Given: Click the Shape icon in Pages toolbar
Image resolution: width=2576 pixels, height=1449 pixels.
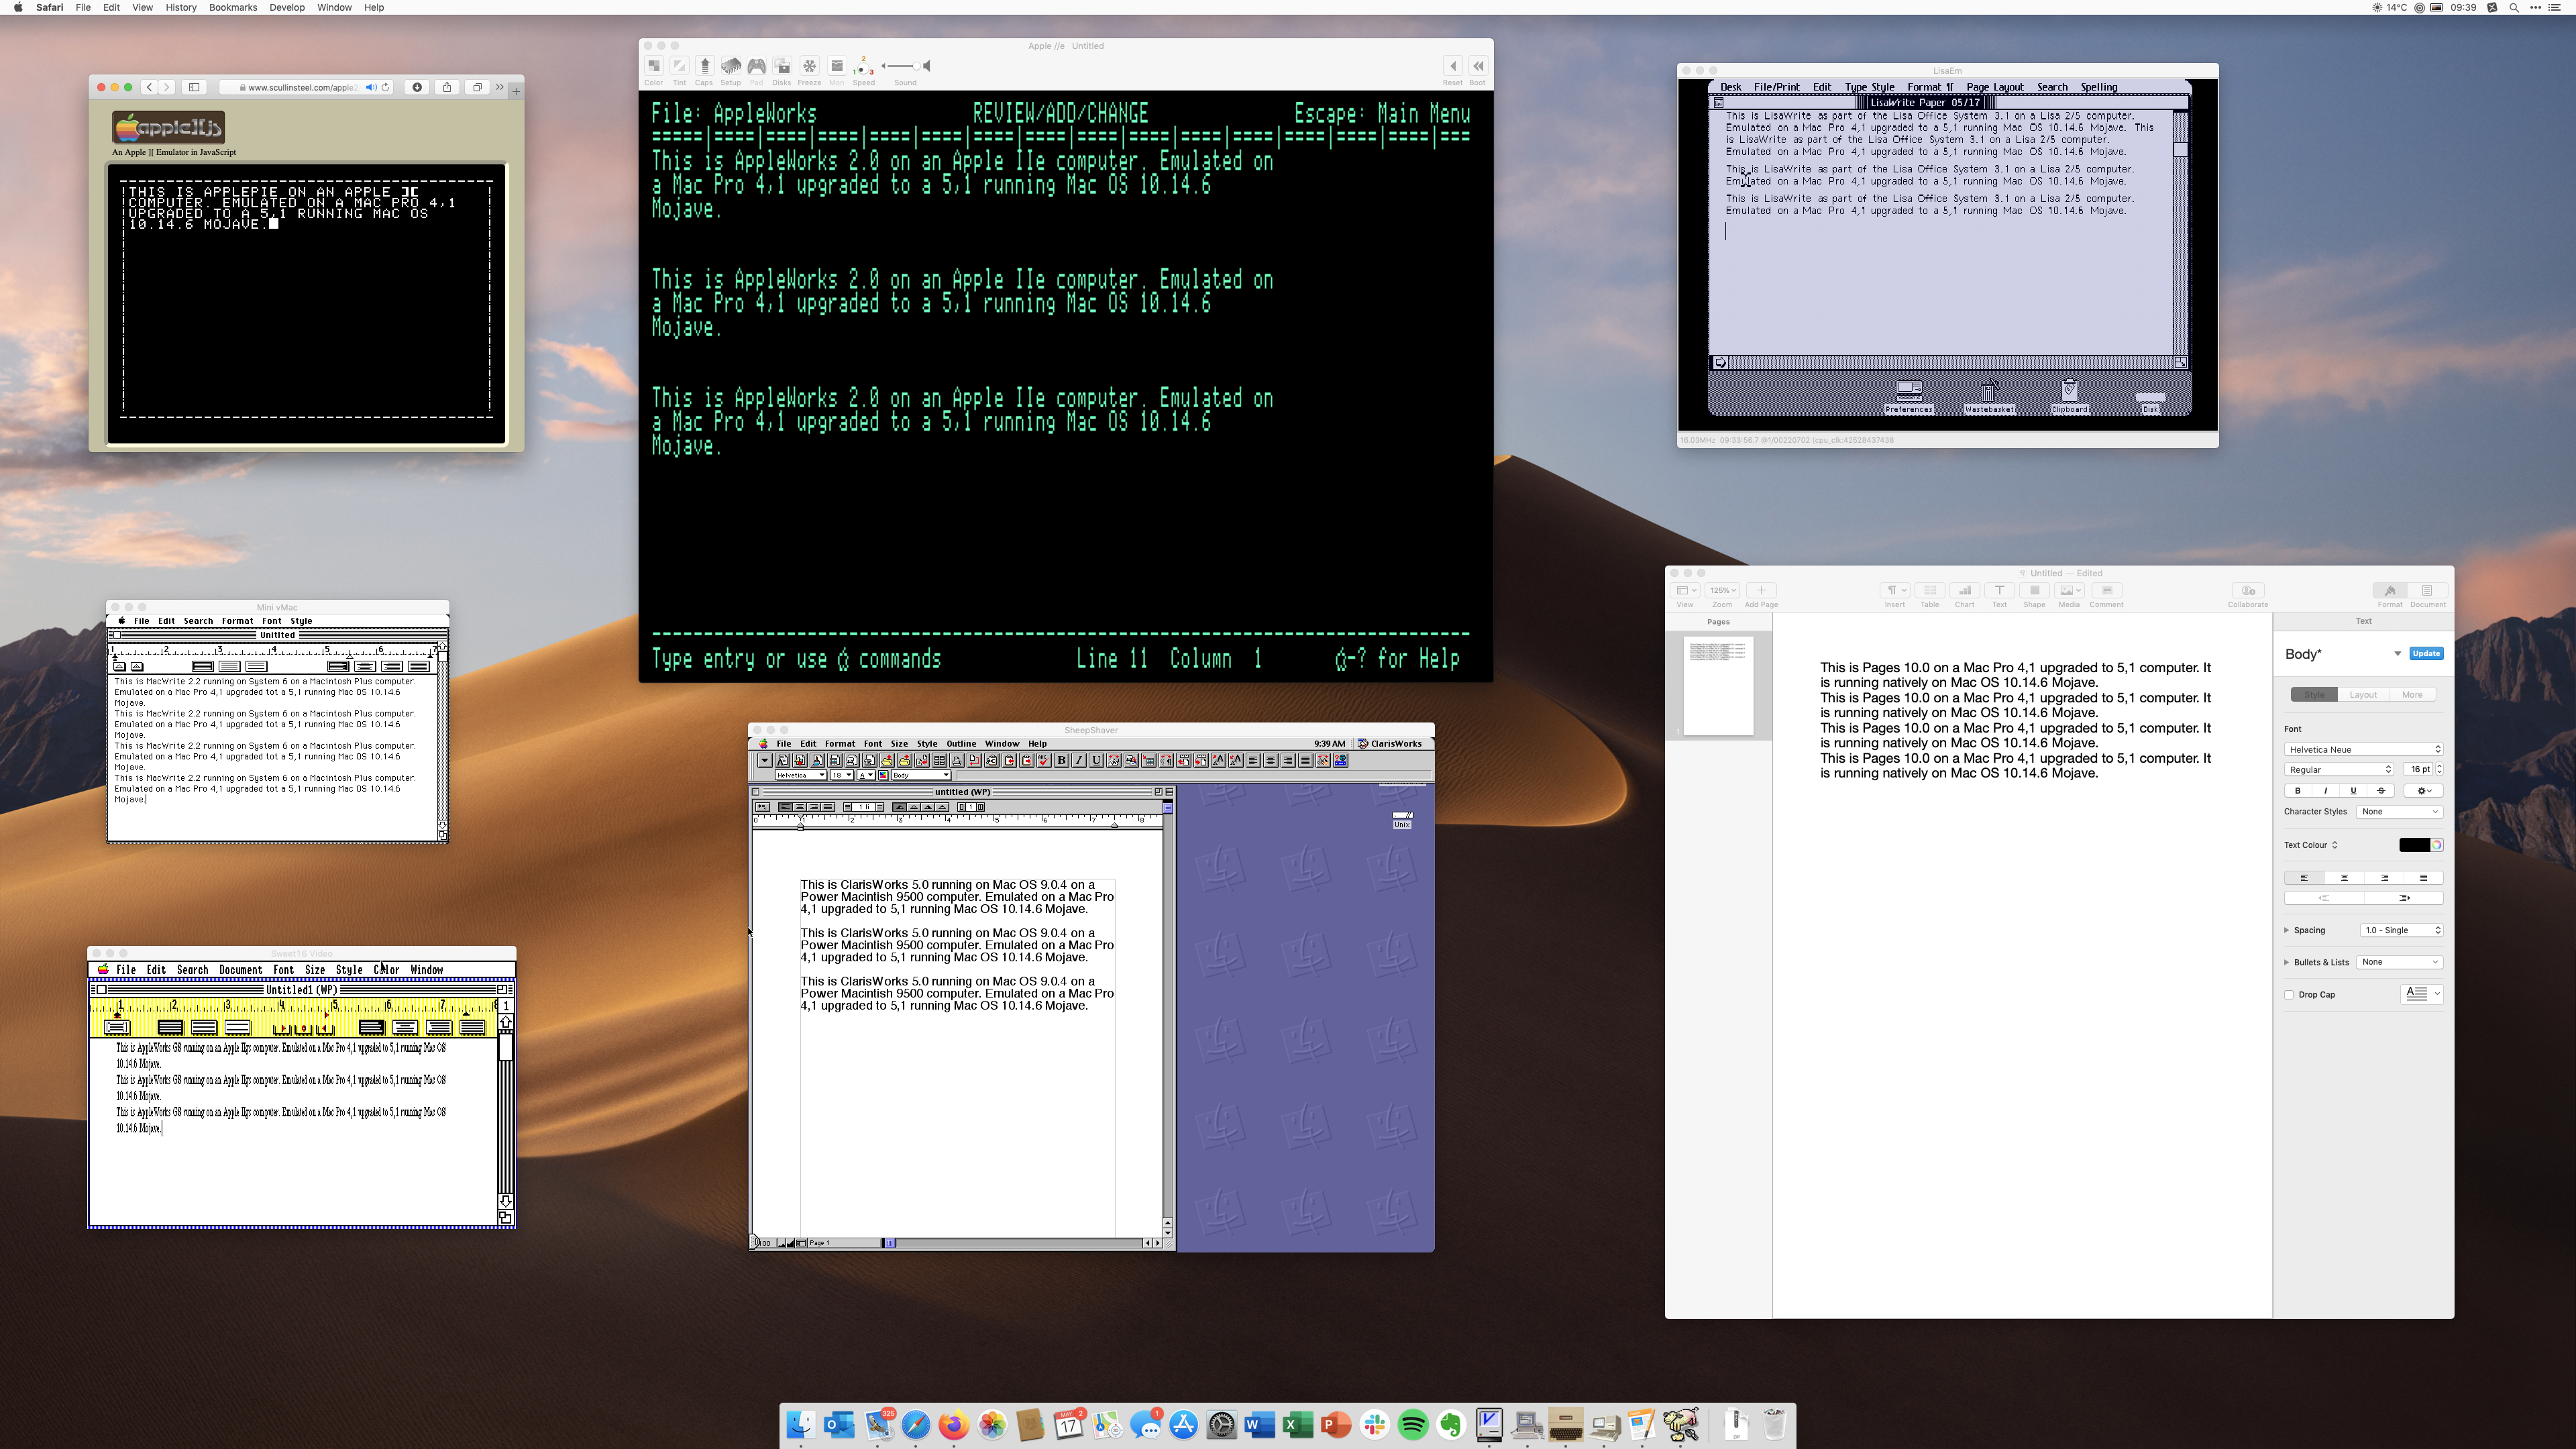Looking at the screenshot, I should point(2034,590).
